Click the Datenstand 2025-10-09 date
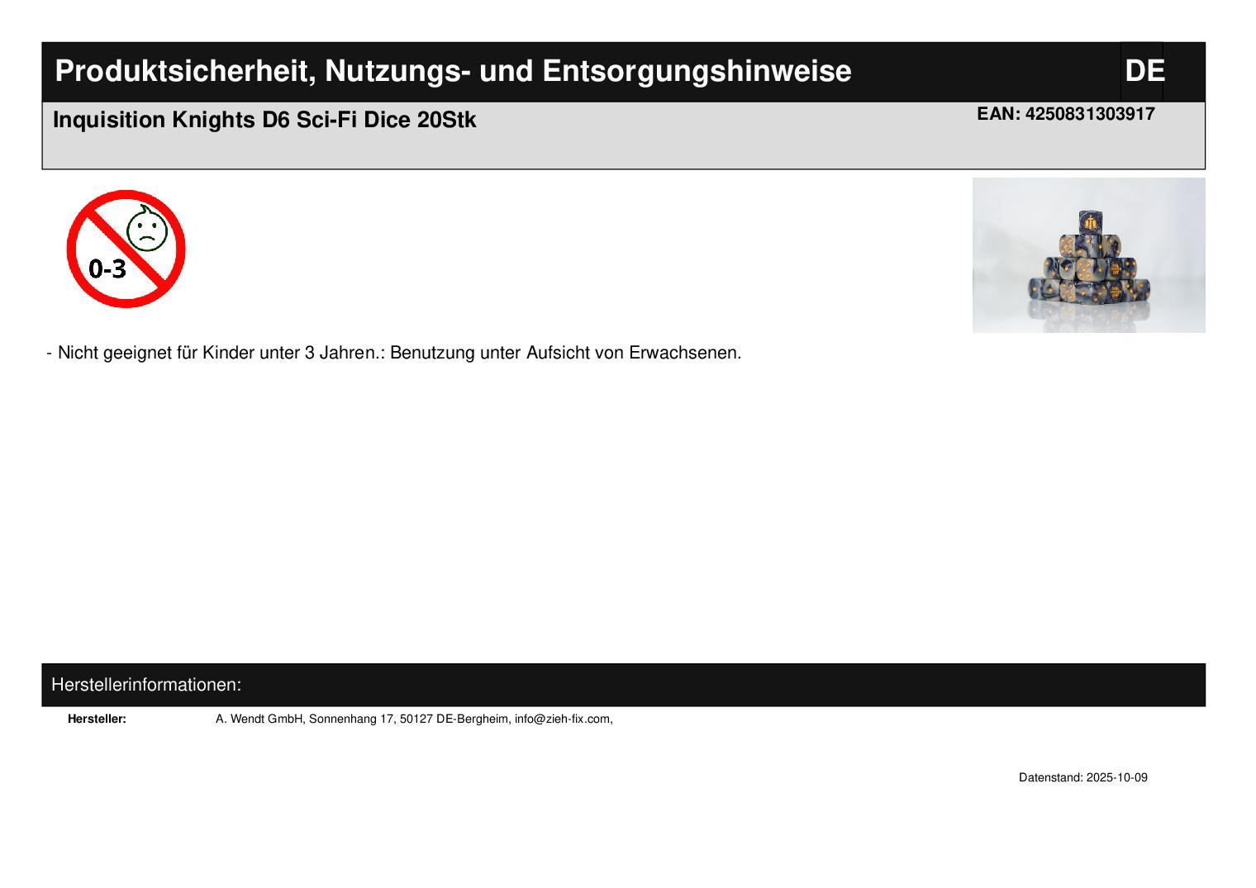Screen dimensions: 1256x888 click(x=1082, y=777)
